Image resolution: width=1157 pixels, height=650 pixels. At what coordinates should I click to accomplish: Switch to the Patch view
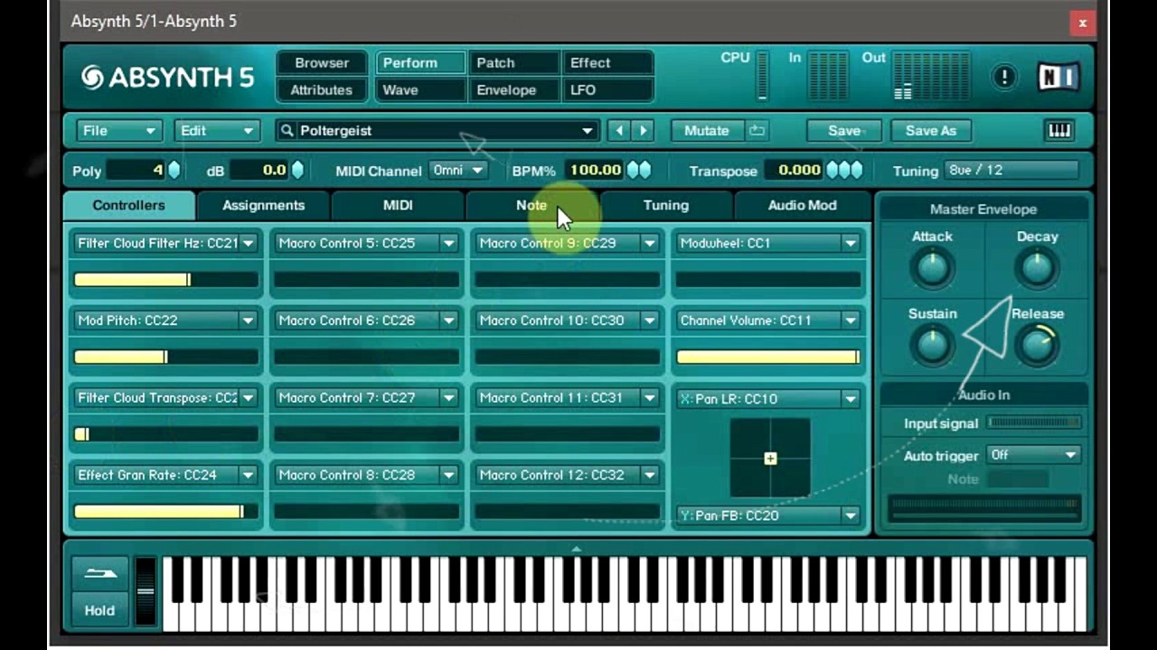point(513,63)
